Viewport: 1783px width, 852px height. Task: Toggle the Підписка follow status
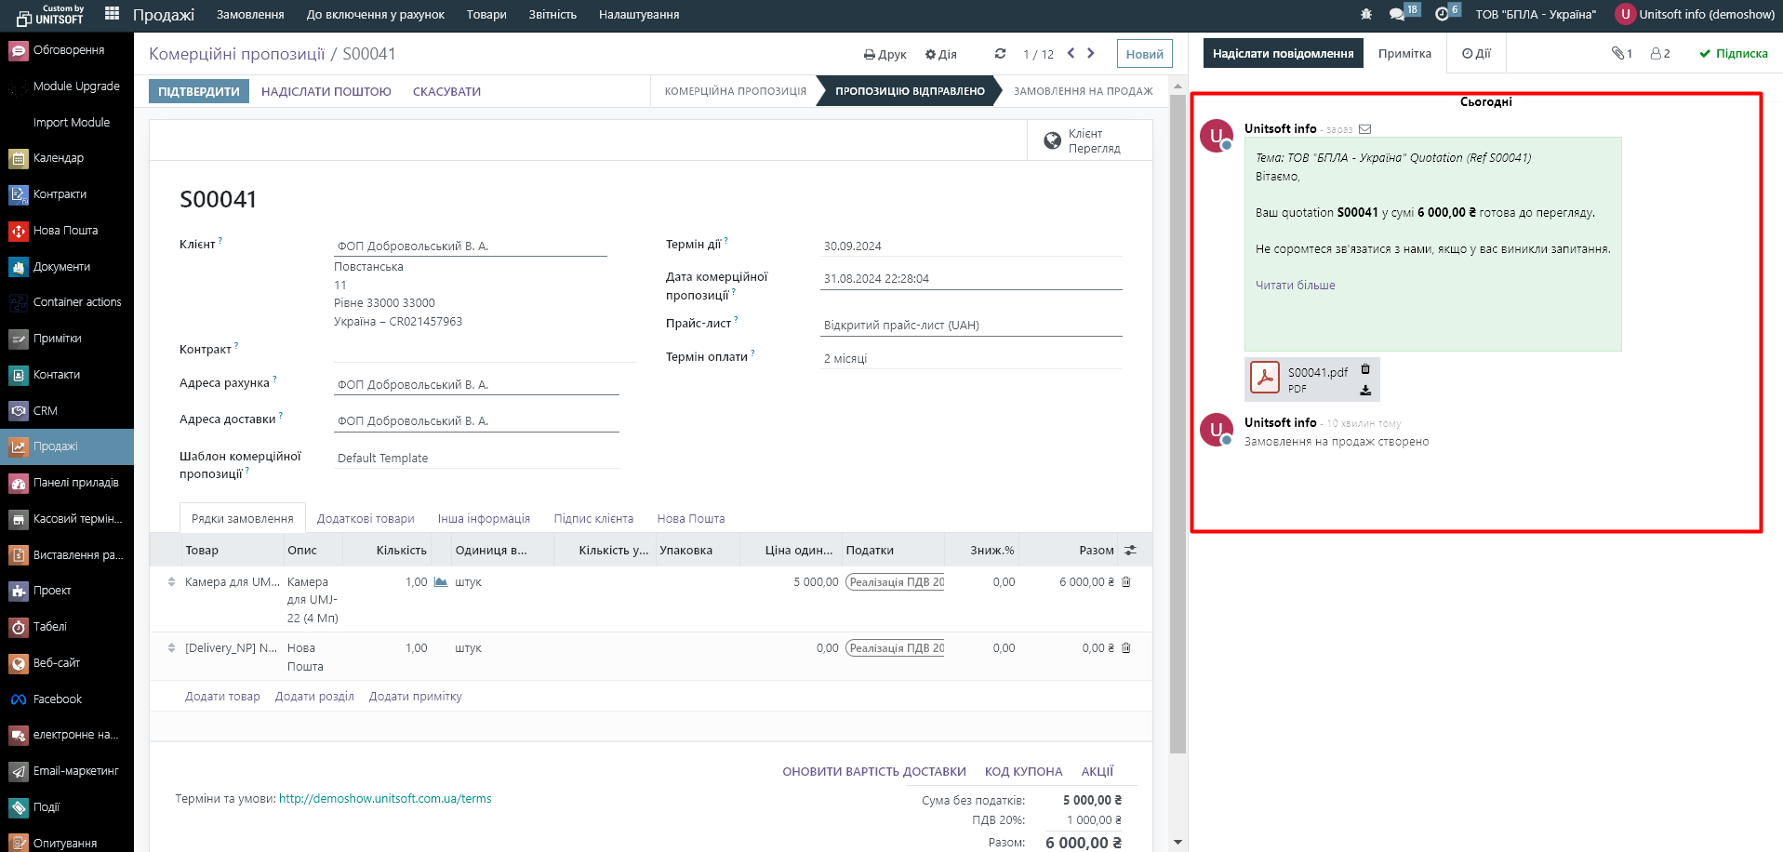click(x=1733, y=54)
